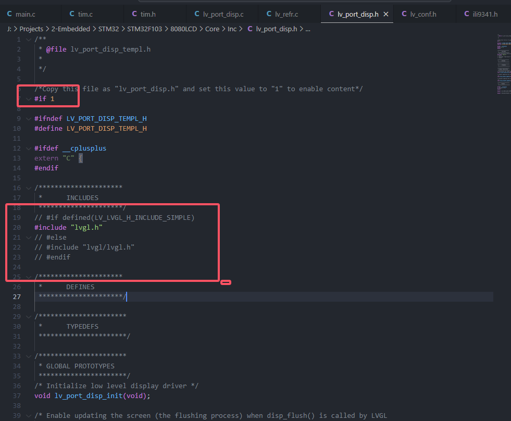511x421 pixels.
Task: Click the '#ifdef __cplusplus' directive text
Action: [70, 148]
